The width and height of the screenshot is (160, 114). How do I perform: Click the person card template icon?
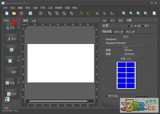click(x=7, y=100)
